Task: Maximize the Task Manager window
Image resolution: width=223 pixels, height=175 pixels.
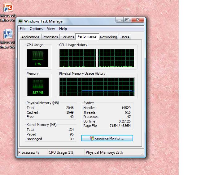Action: (127, 20)
